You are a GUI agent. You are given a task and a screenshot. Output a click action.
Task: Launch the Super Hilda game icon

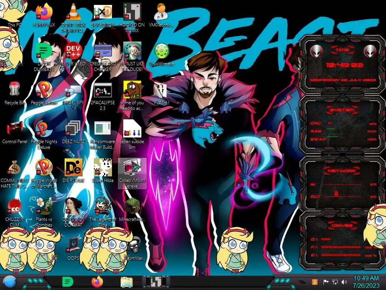(103, 171)
